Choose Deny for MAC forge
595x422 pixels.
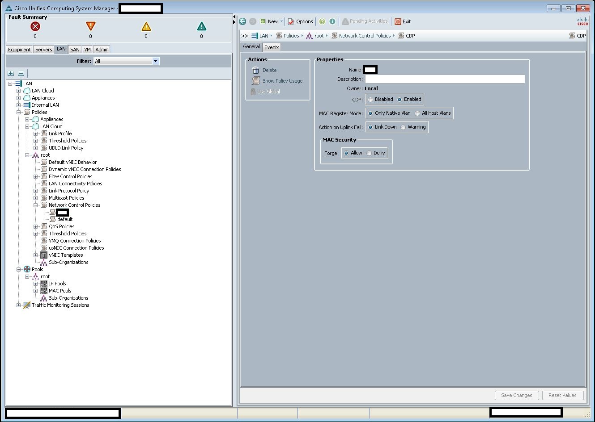(x=369, y=153)
